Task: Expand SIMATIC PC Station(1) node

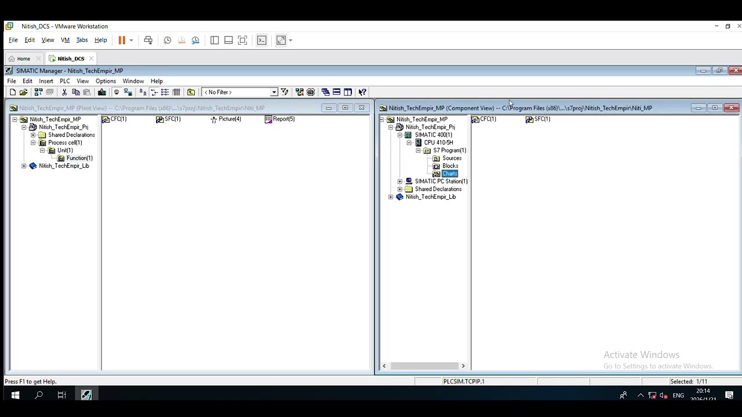Action: (400, 181)
